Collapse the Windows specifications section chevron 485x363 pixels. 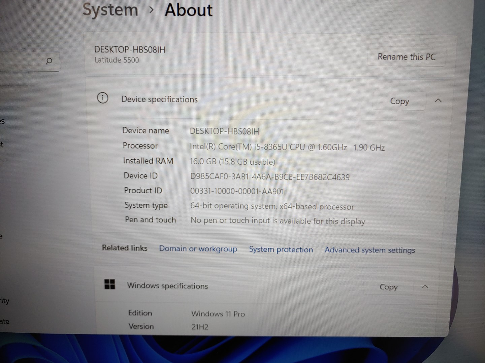coord(425,286)
